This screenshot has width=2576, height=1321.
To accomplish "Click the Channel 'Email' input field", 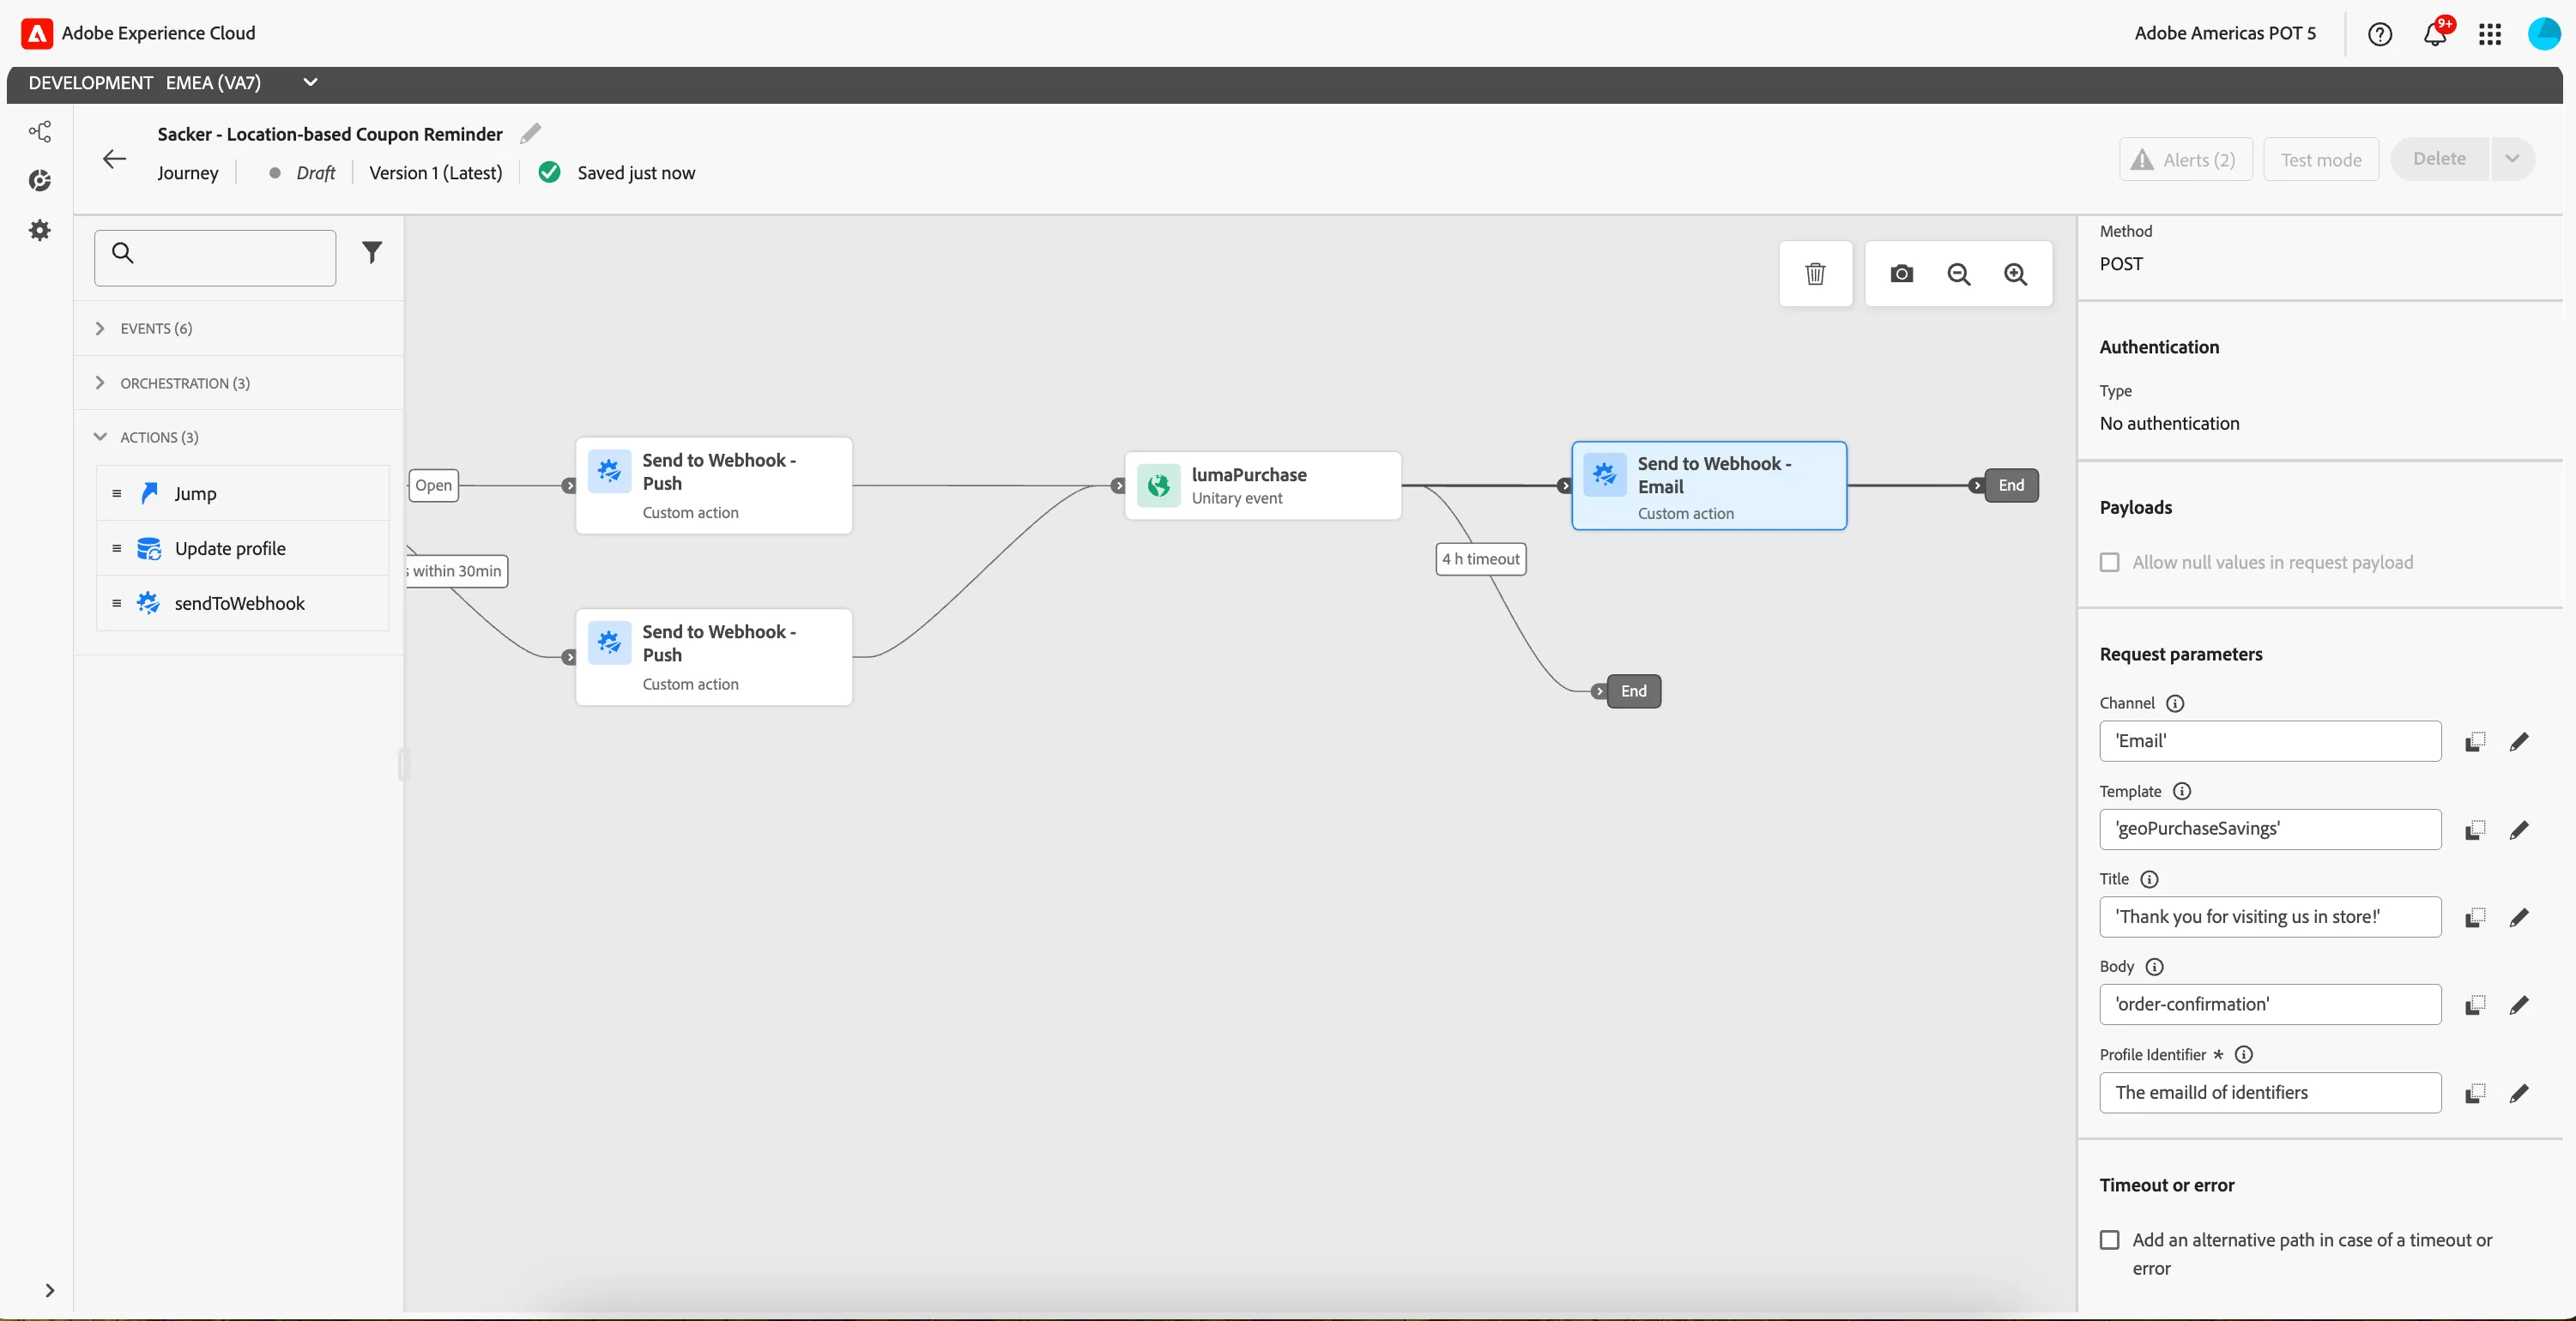I will point(2270,742).
